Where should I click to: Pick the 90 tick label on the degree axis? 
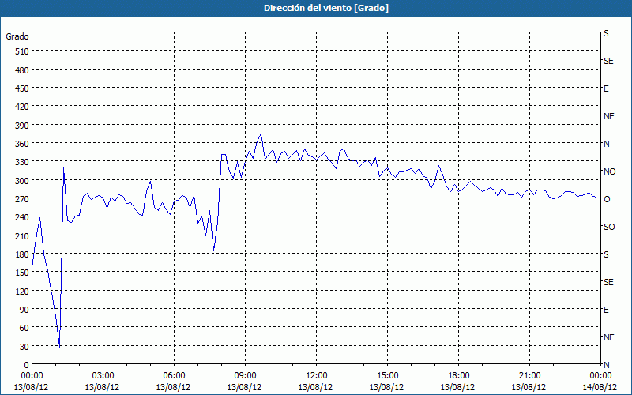point(24,310)
